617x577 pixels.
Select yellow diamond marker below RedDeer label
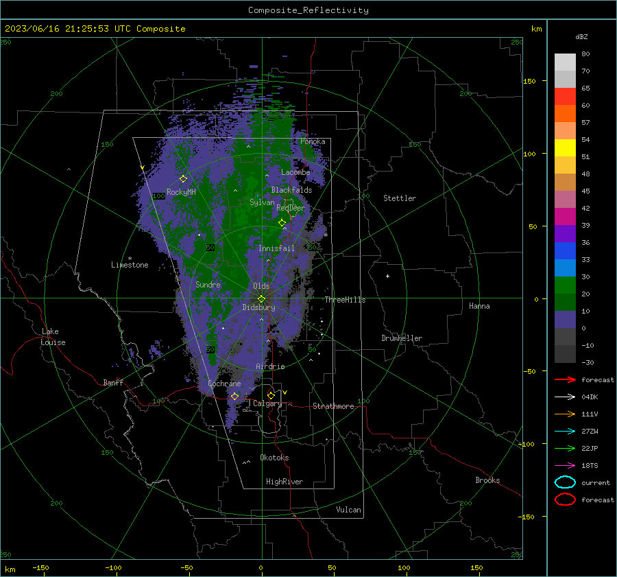[x=282, y=223]
